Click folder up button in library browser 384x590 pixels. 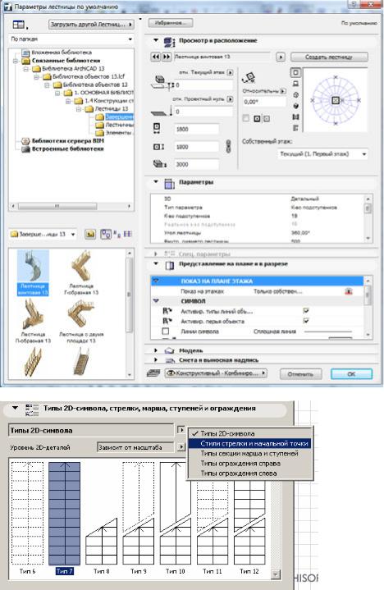(90, 235)
